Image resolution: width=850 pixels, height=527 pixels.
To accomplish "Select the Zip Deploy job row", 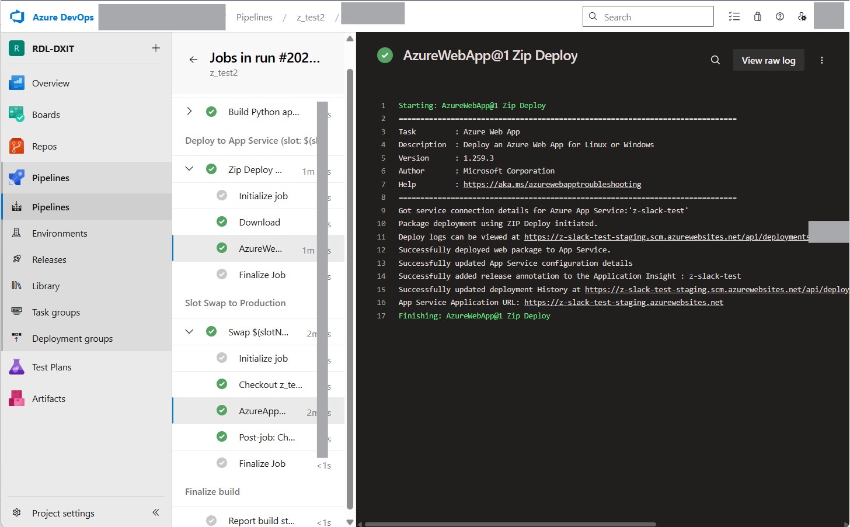I will pos(258,169).
